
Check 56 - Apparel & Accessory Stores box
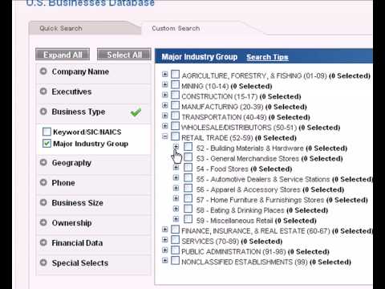(x=188, y=188)
